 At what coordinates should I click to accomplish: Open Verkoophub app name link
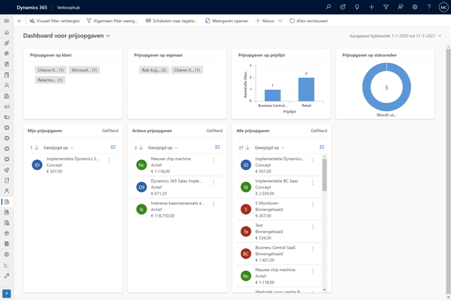(69, 7)
